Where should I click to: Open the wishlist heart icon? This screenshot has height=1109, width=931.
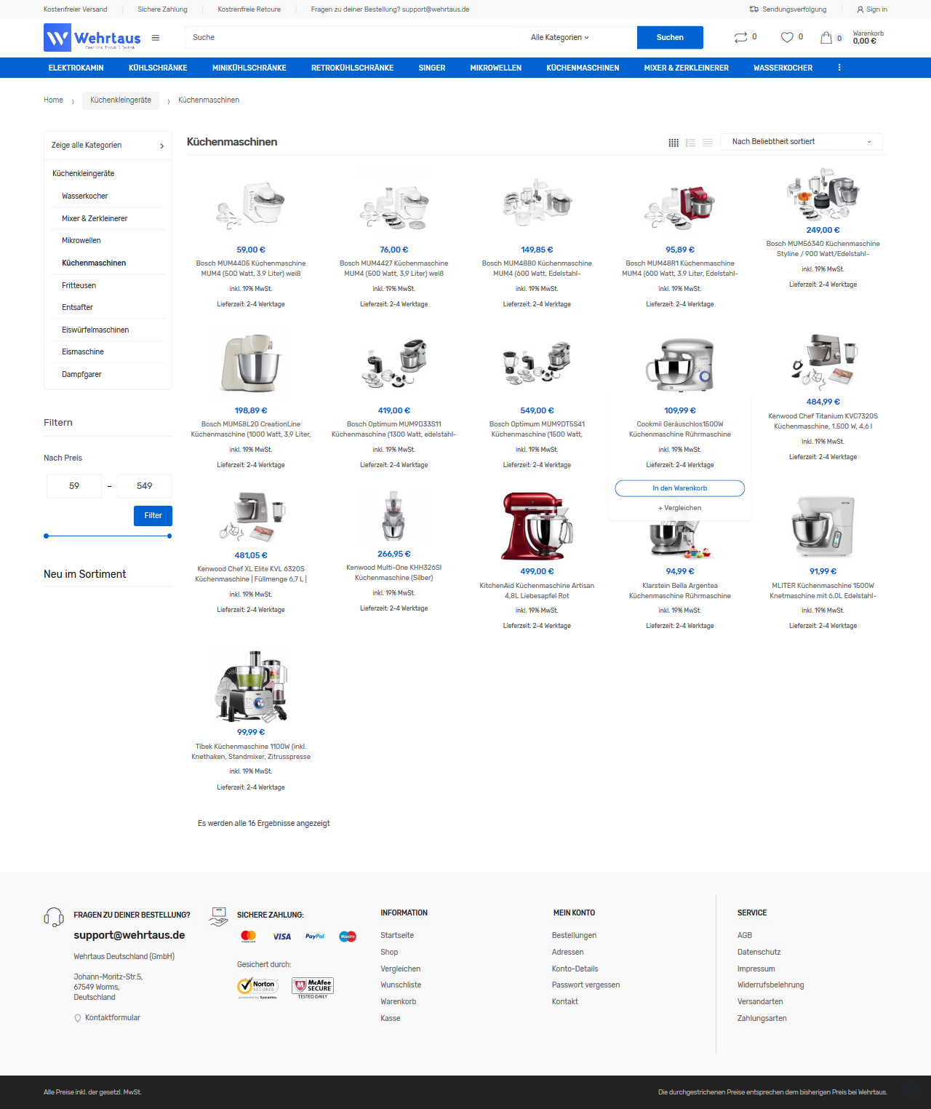pos(787,37)
